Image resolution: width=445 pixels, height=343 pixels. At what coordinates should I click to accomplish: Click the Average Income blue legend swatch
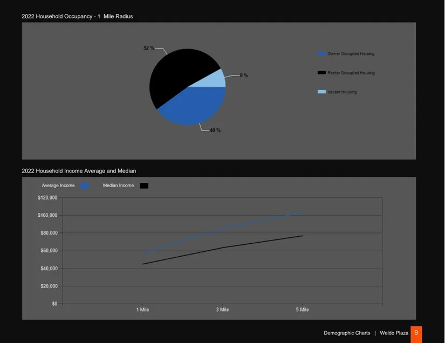pos(85,186)
